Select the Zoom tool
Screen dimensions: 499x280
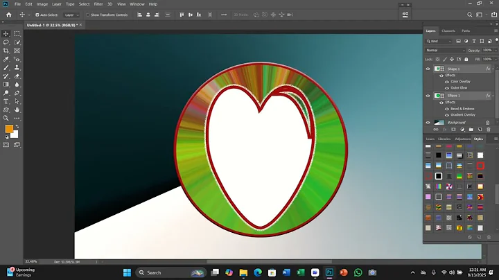(x=6, y=118)
